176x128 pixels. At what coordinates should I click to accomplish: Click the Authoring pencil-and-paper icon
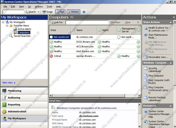tap(4, 98)
